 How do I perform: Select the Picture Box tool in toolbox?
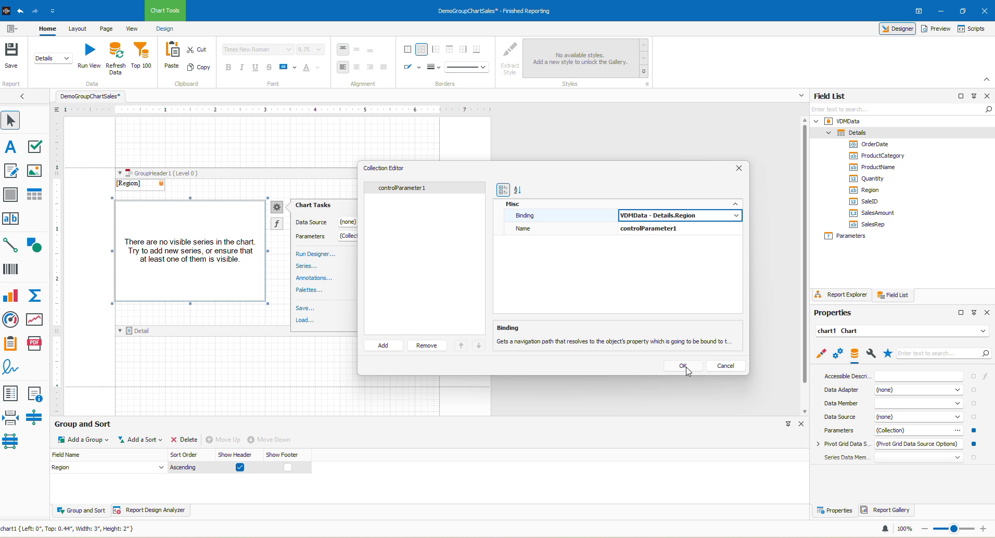(34, 171)
